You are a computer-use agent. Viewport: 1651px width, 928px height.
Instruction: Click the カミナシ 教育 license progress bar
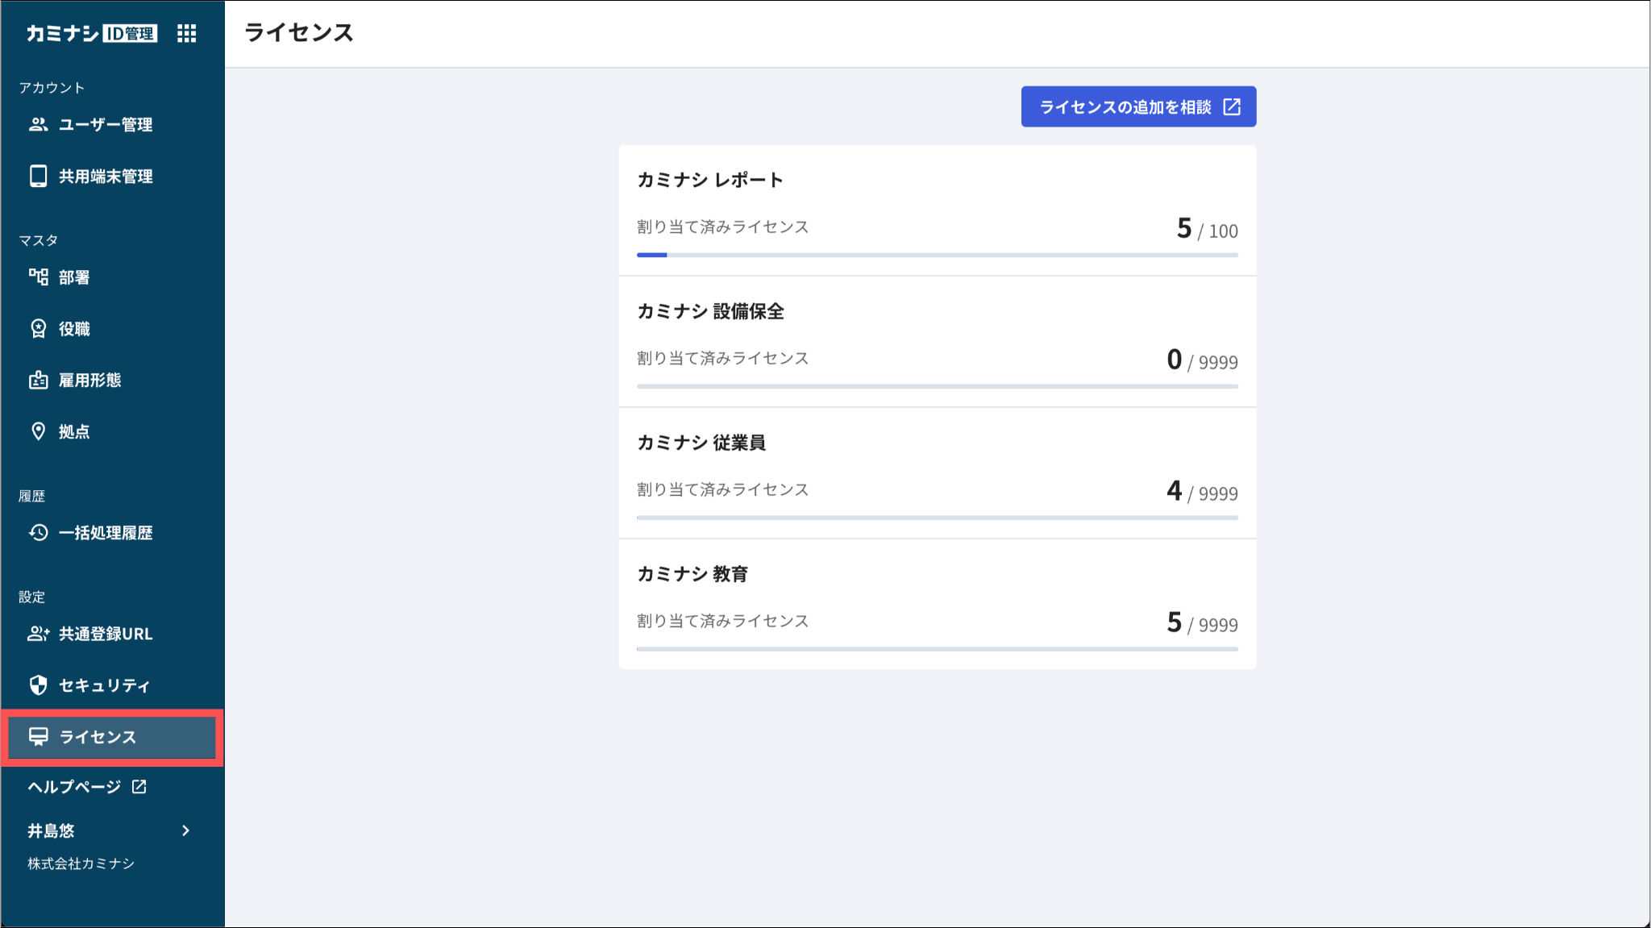click(937, 648)
